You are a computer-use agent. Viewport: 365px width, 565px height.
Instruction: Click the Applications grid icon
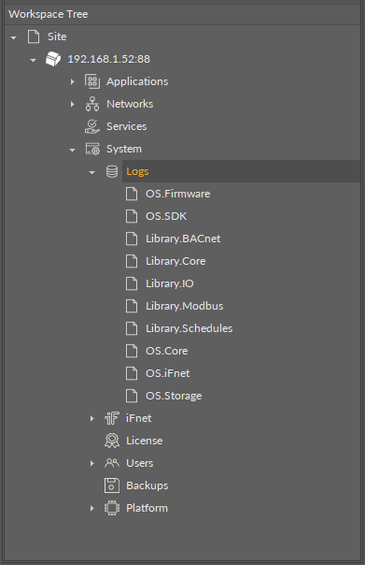tap(92, 81)
